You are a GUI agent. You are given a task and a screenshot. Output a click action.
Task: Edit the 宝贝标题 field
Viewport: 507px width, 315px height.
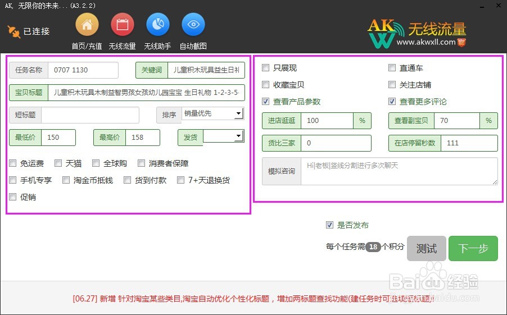(146, 93)
